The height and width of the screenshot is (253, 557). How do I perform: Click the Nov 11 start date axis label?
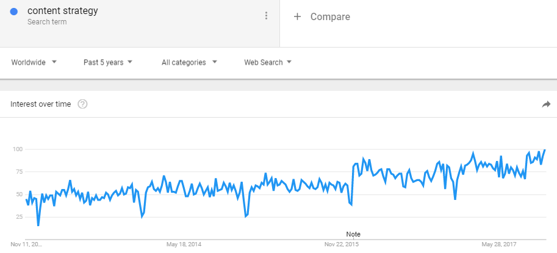[x=26, y=244]
